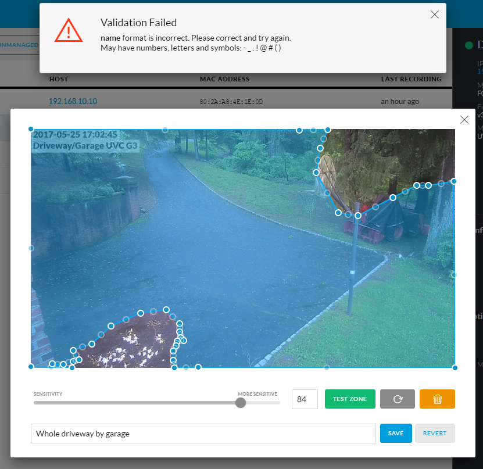Sort by the MAC ADDRESS column header
Image resolution: width=483 pixels, height=469 pixels.
click(x=224, y=79)
